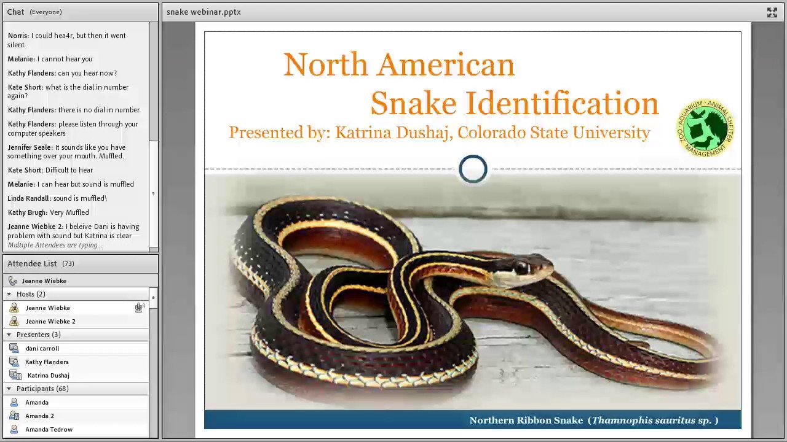Collapse the Hosts (2) group
Image resolution: width=787 pixels, height=442 pixels.
9,294
